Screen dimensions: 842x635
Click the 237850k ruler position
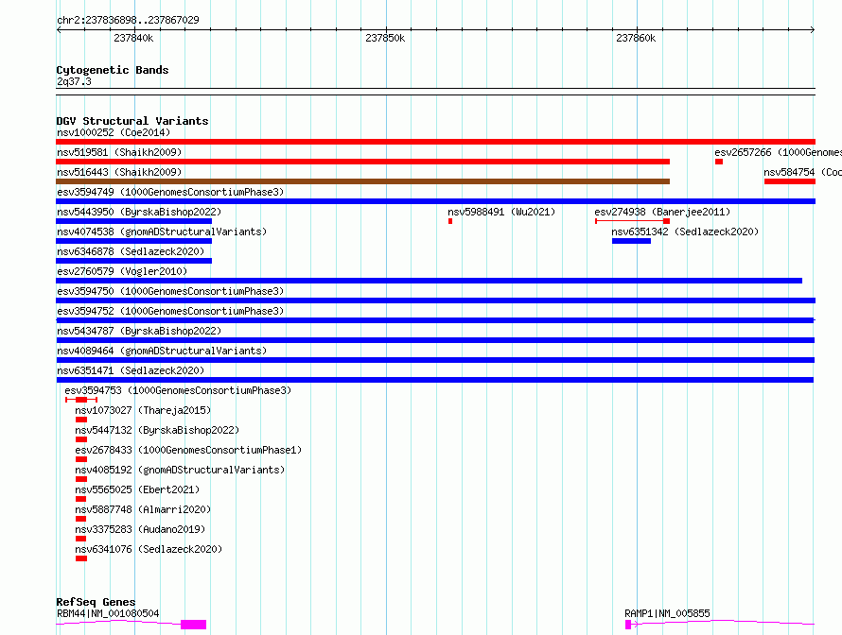coord(385,38)
